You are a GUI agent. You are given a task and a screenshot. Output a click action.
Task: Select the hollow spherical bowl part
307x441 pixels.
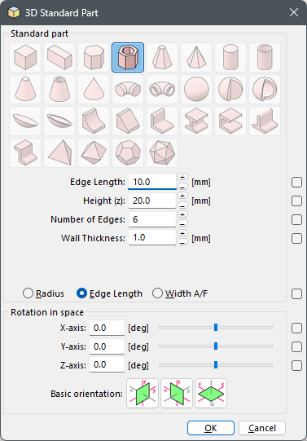59,121
